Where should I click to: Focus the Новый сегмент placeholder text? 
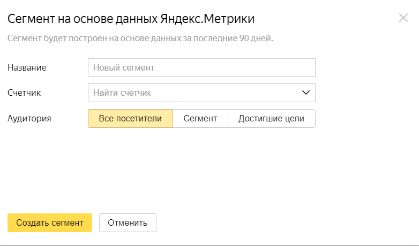124,67
